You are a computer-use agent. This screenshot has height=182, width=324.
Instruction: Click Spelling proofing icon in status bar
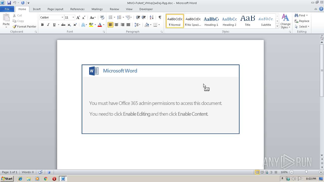click(40, 172)
